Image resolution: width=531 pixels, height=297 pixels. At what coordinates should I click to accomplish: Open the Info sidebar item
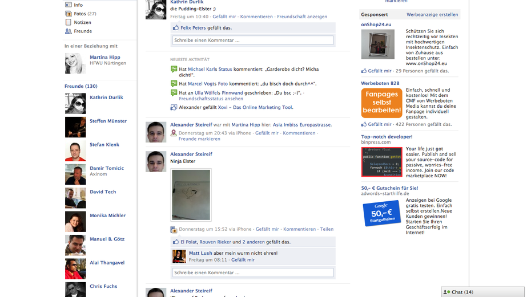tap(78, 5)
